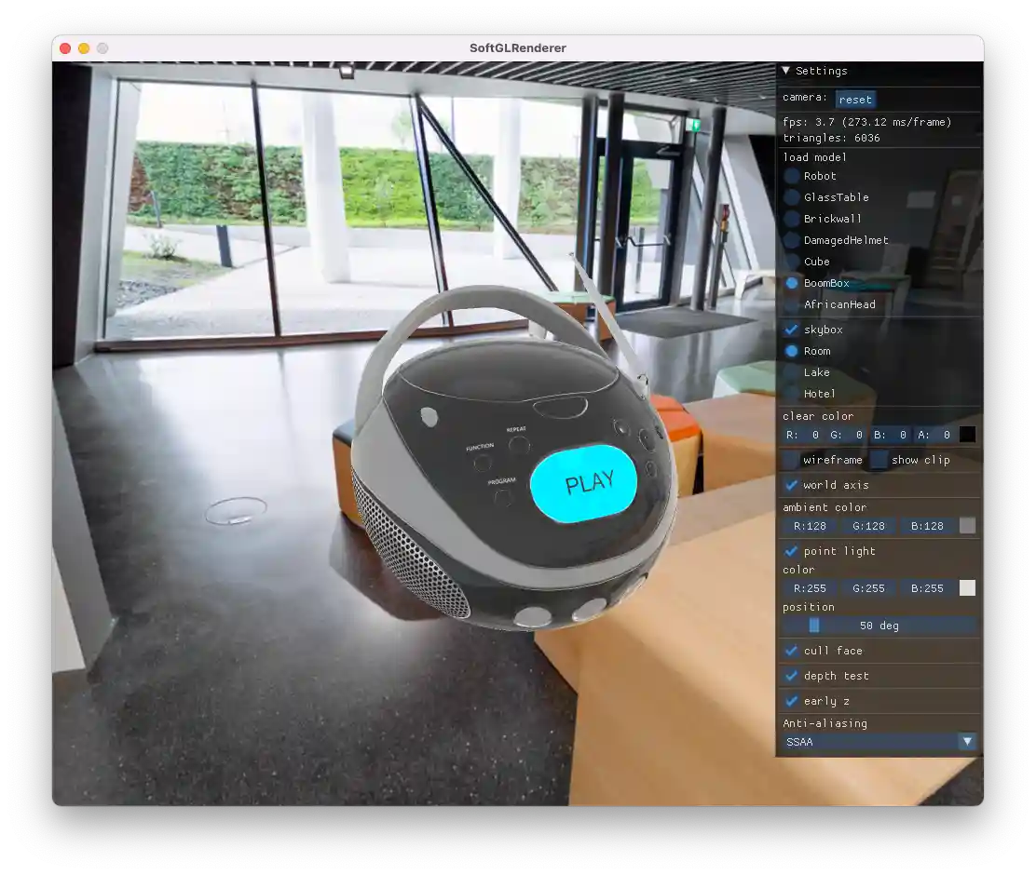Click point light G:255 field
This screenshot has width=1036, height=875.
(x=868, y=588)
